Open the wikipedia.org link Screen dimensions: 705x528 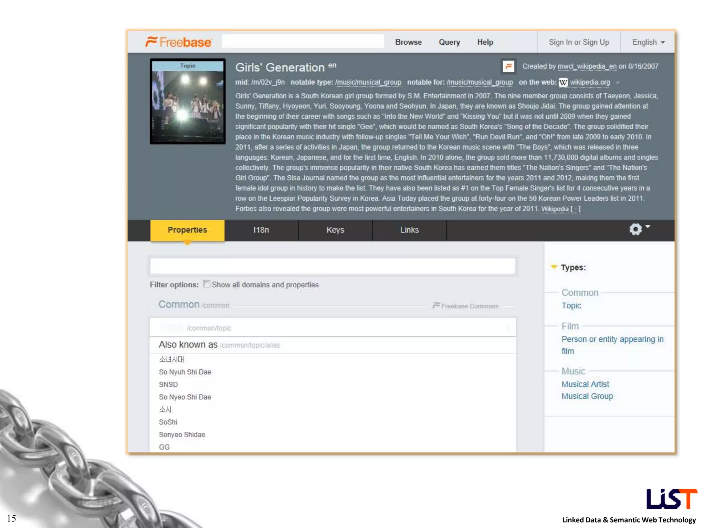[590, 82]
